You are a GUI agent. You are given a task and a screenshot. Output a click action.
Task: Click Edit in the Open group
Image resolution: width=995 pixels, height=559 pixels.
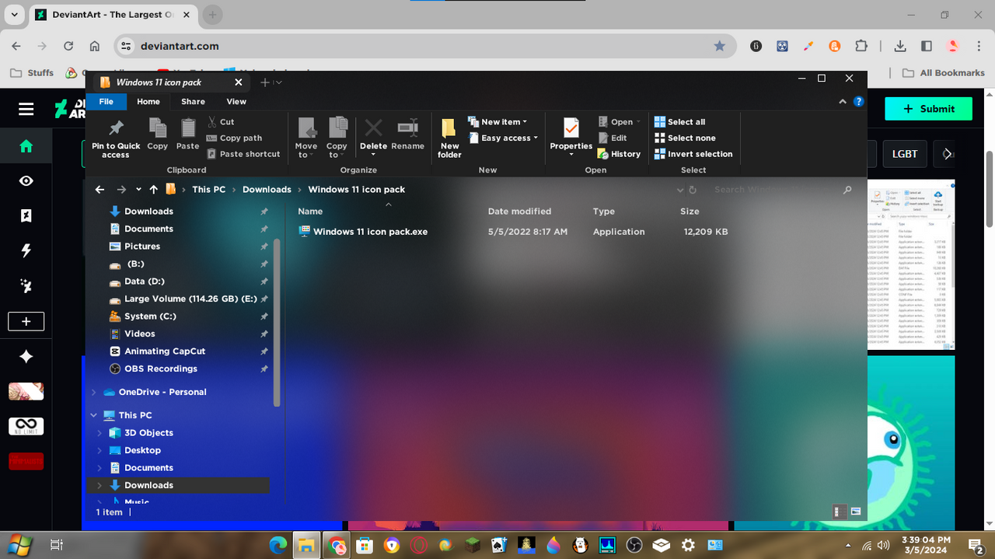[x=613, y=138]
